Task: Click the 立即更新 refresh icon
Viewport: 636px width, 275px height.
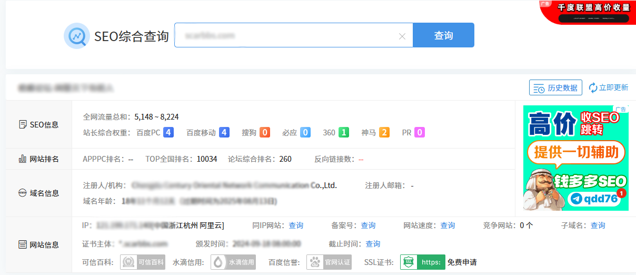Action: [593, 88]
